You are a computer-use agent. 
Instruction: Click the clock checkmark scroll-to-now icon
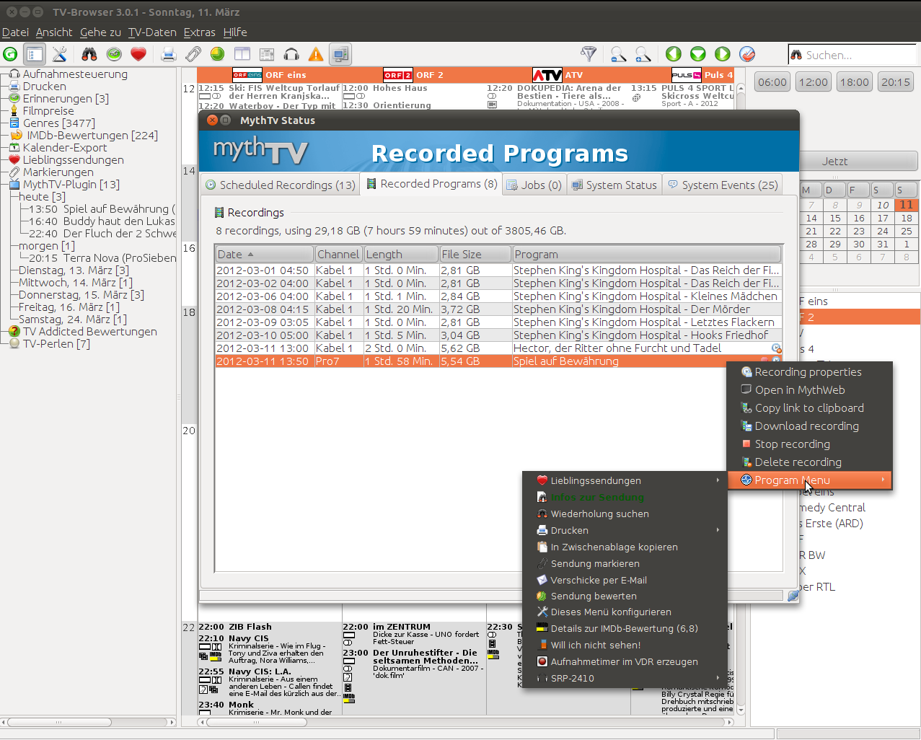click(747, 54)
